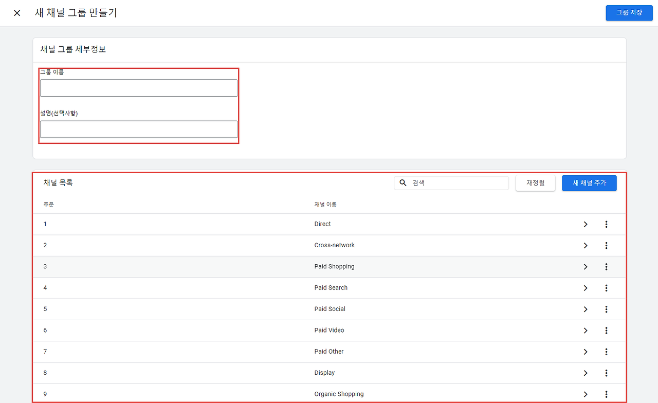Expand the Paid Social channel chevron
The image size is (658, 403).
pyautogui.click(x=585, y=309)
